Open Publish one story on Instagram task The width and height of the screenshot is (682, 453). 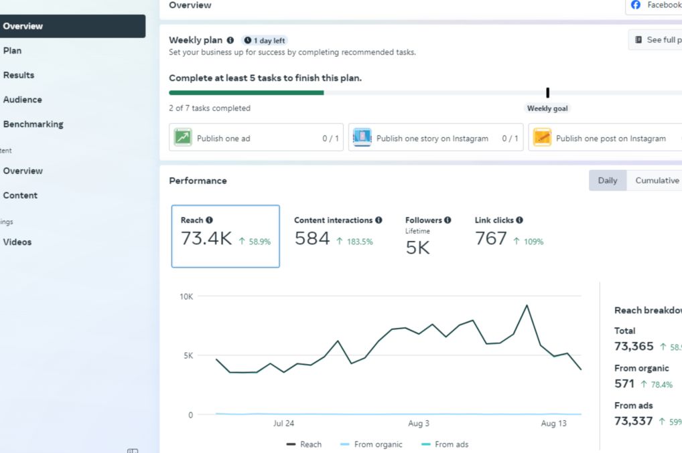tap(436, 138)
